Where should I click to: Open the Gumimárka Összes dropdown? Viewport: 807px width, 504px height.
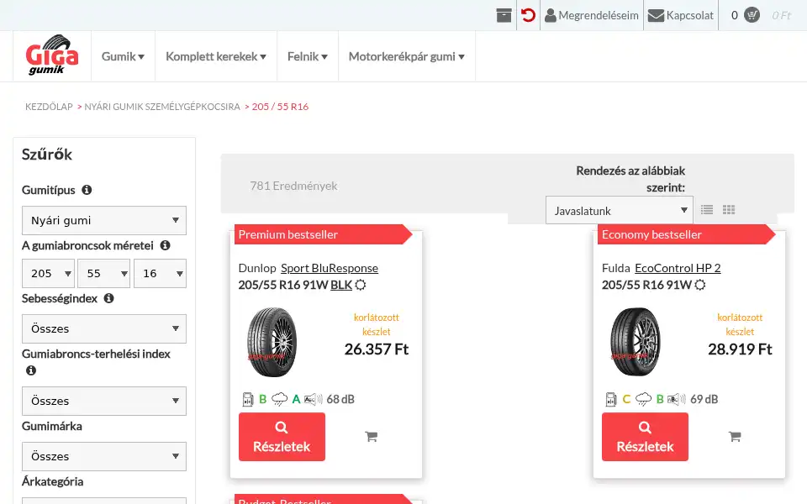pyautogui.click(x=104, y=457)
